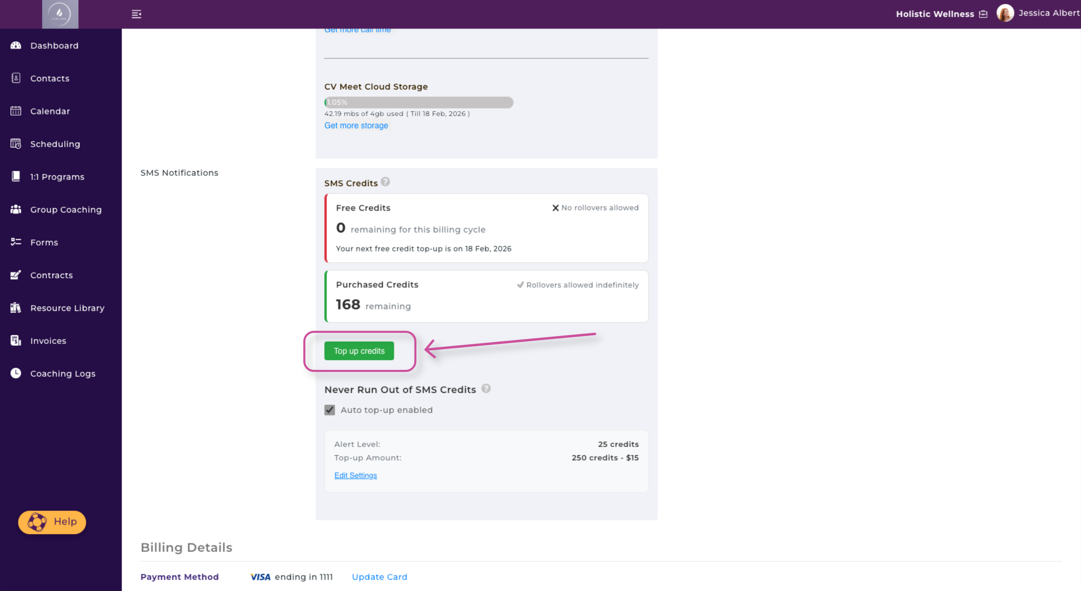Image resolution: width=1081 pixels, height=591 pixels.
Task: Click the Cloud Storage usage progress bar
Action: (418, 102)
